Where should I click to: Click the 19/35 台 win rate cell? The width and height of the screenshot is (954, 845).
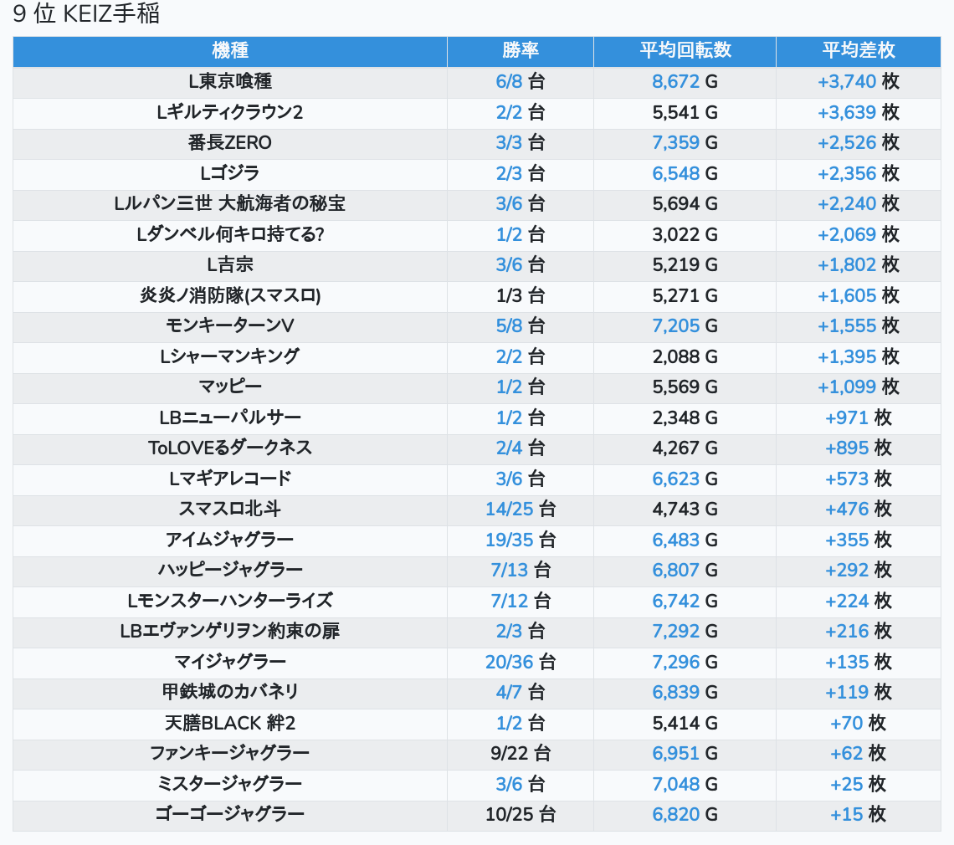coord(521,540)
